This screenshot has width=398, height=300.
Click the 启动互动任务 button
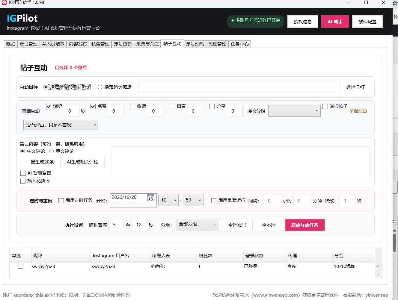[x=305, y=225]
